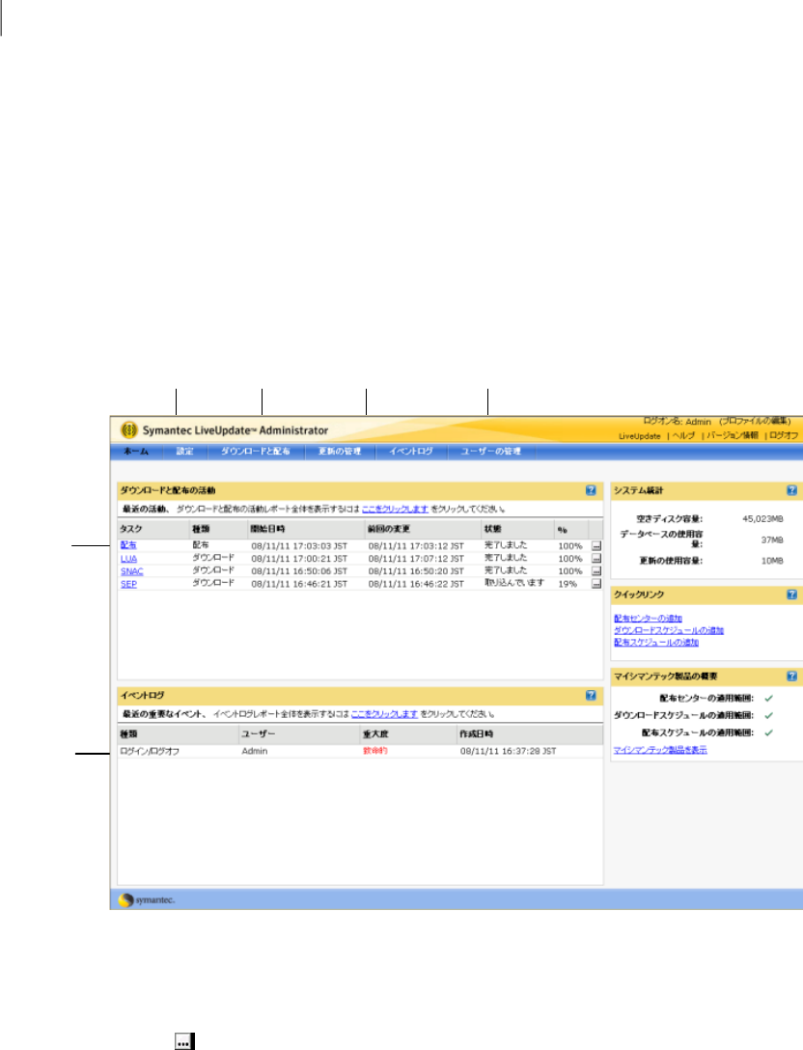The image size is (803, 1050).
Task: Show details button for the 配布 task row
Action: click(x=596, y=546)
